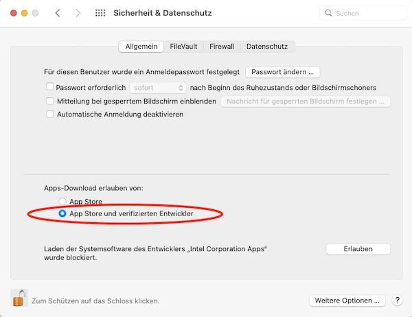Go forward with the right chevron
The width and height of the screenshot is (412, 317).
pyautogui.click(x=77, y=13)
